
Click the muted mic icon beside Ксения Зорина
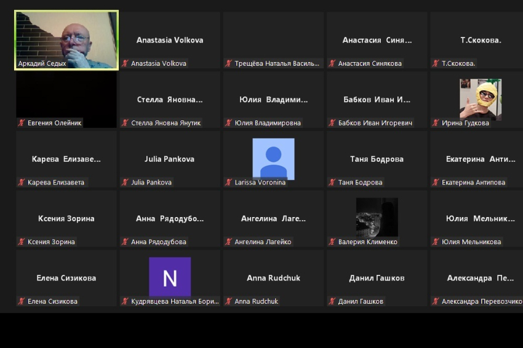point(22,242)
